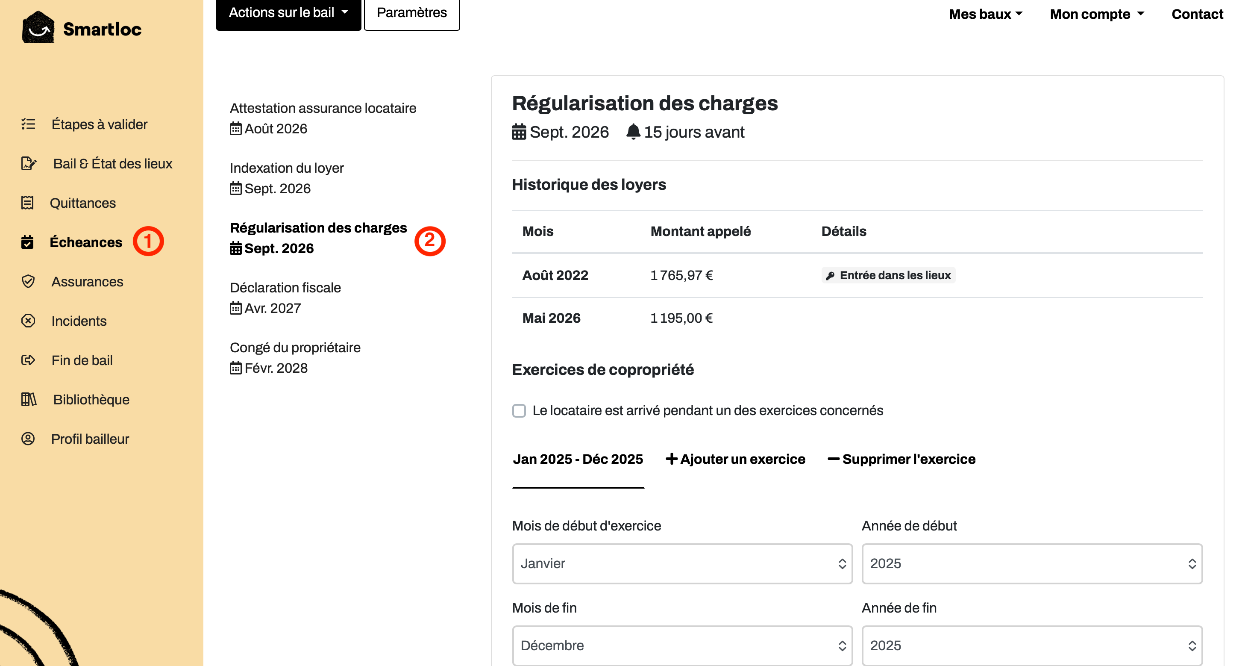Open Bail & État des lieux section
The image size is (1245, 666).
(113, 163)
